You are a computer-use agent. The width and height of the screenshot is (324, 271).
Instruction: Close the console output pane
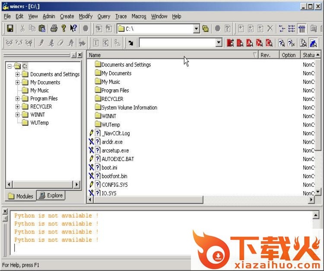point(5,211)
